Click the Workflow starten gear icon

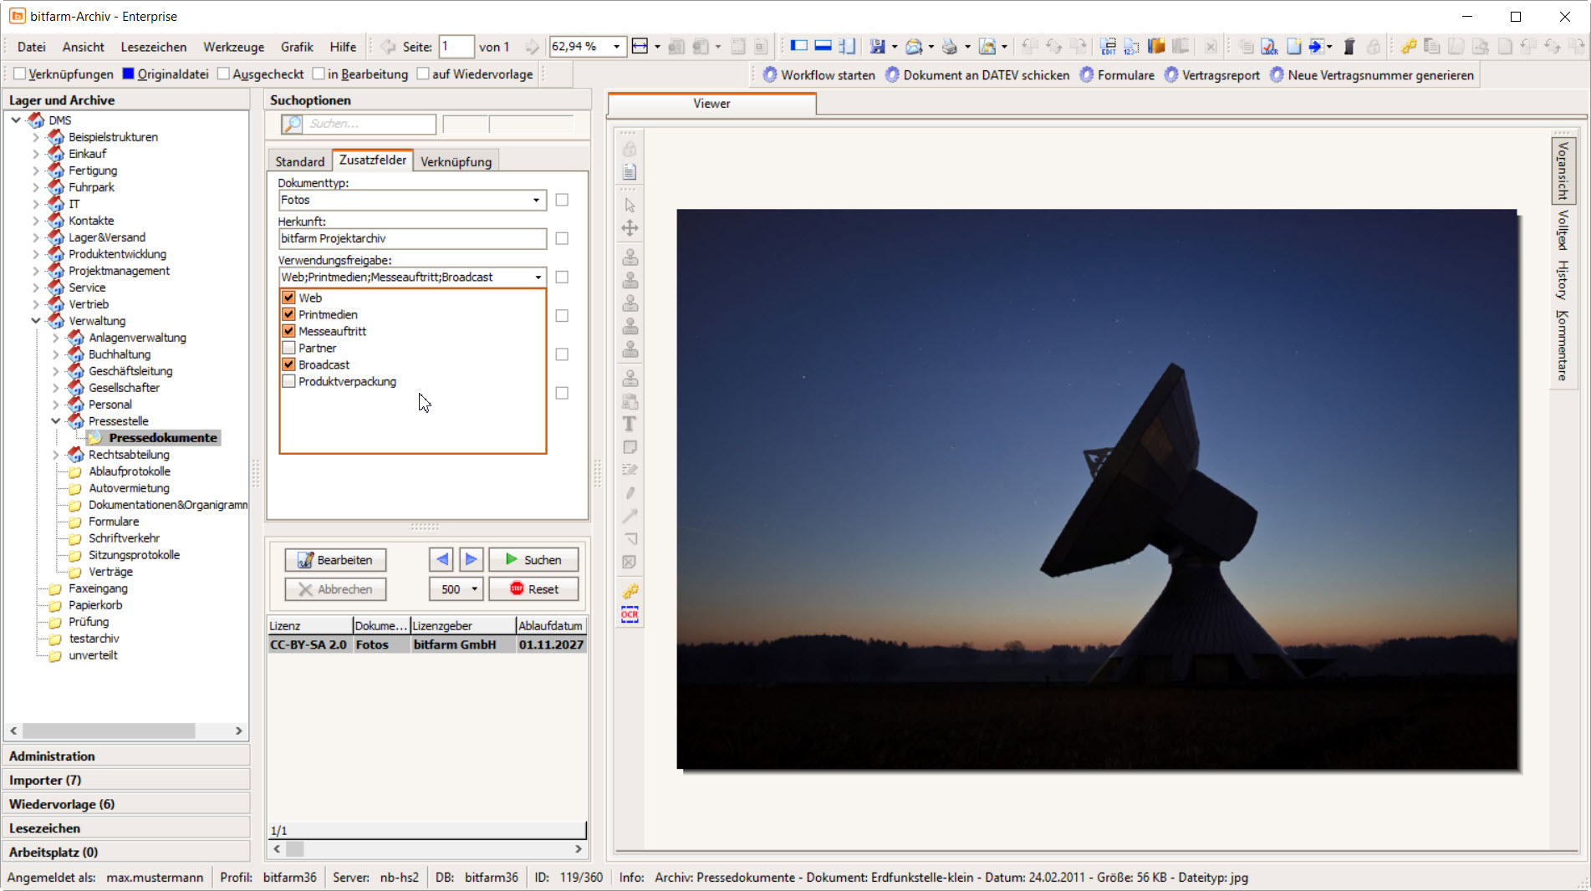coord(769,75)
